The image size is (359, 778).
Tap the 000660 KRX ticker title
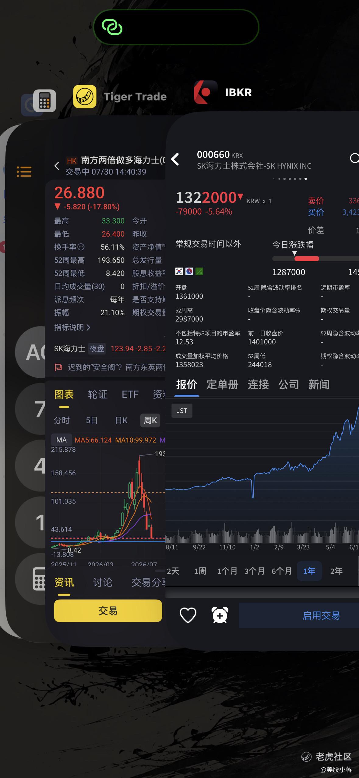(220, 155)
